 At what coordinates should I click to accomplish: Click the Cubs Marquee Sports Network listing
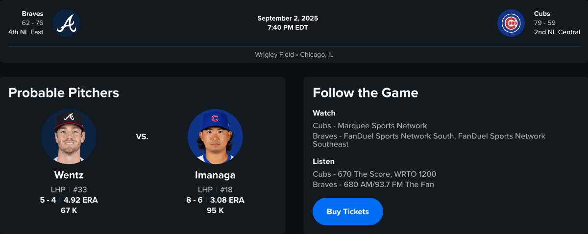click(x=370, y=126)
